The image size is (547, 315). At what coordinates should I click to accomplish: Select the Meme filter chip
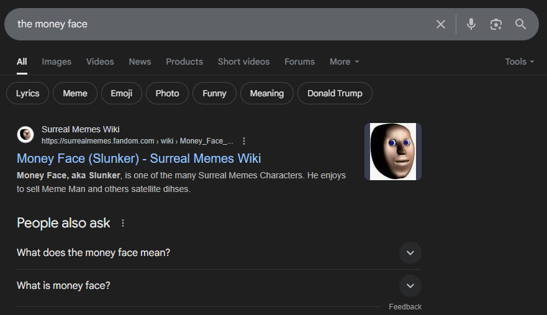pyautogui.click(x=75, y=93)
